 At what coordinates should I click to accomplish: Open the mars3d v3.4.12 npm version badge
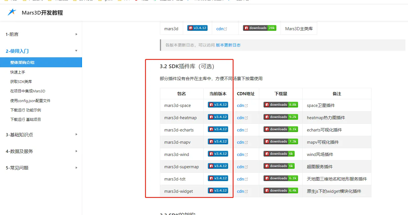pos(197,28)
